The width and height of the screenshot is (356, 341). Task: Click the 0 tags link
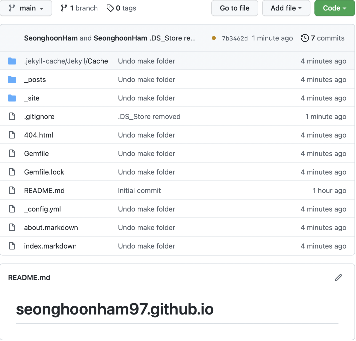click(121, 8)
